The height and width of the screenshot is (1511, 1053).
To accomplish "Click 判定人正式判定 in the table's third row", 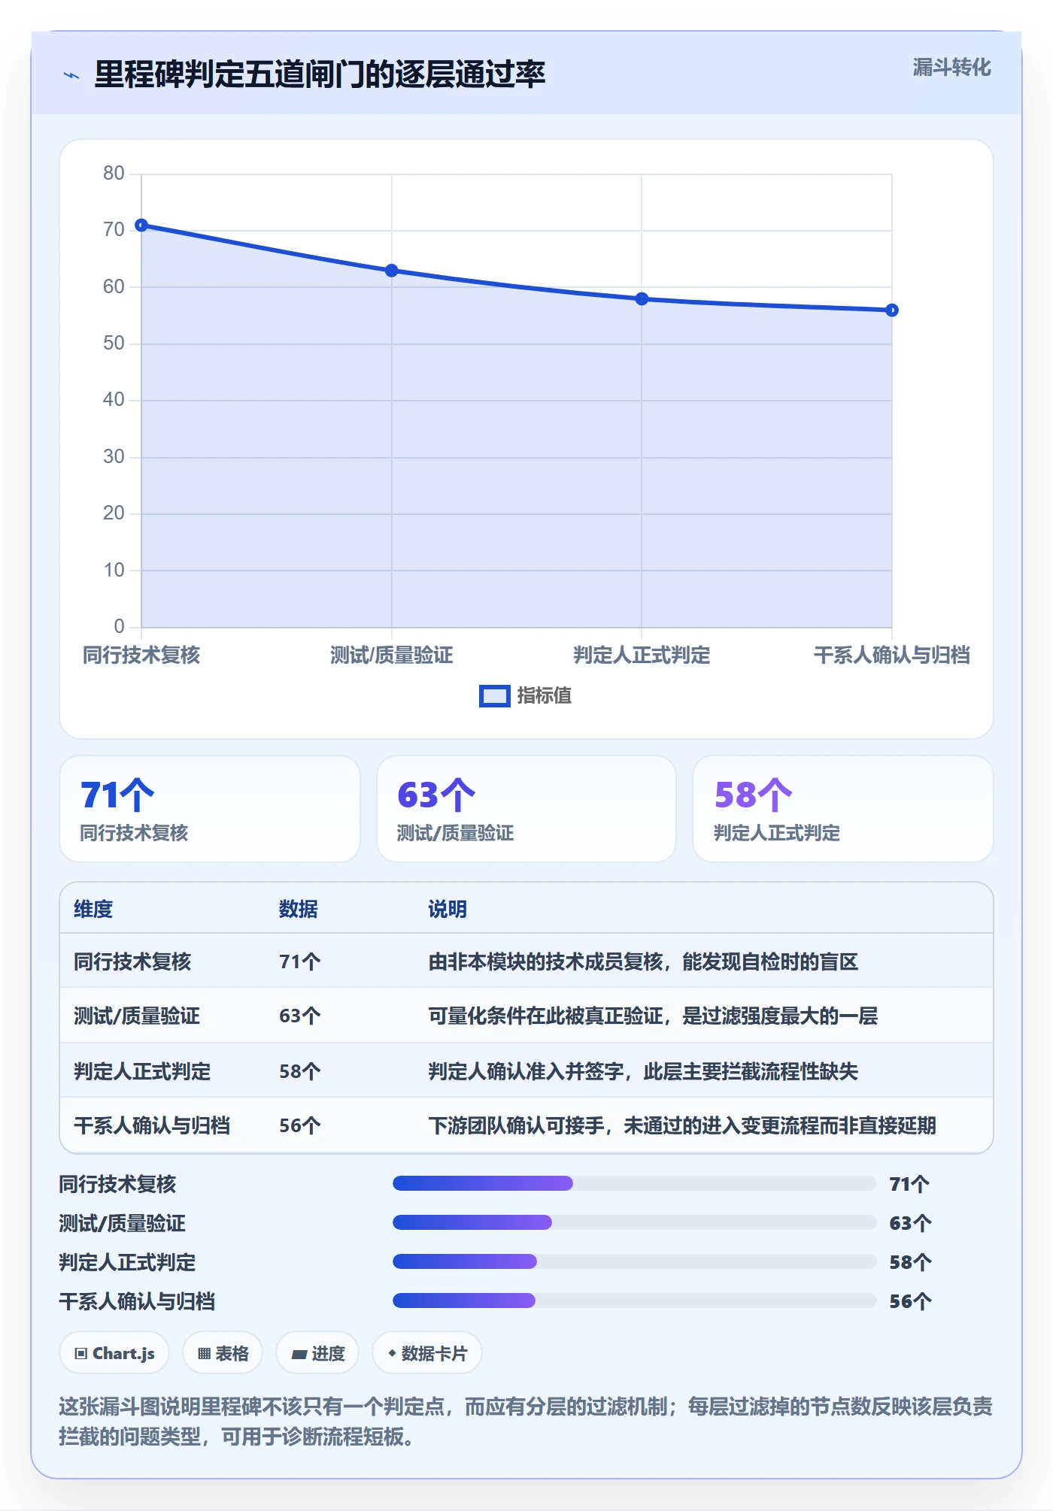I will pos(142,1071).
